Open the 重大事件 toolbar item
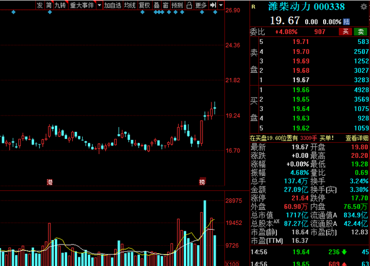 (82, 5)
